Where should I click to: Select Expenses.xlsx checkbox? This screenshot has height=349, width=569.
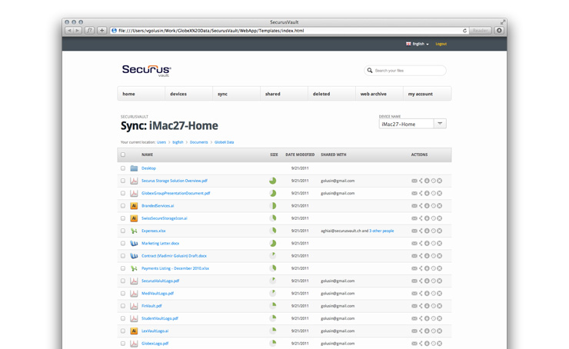[x=123, y=231]
